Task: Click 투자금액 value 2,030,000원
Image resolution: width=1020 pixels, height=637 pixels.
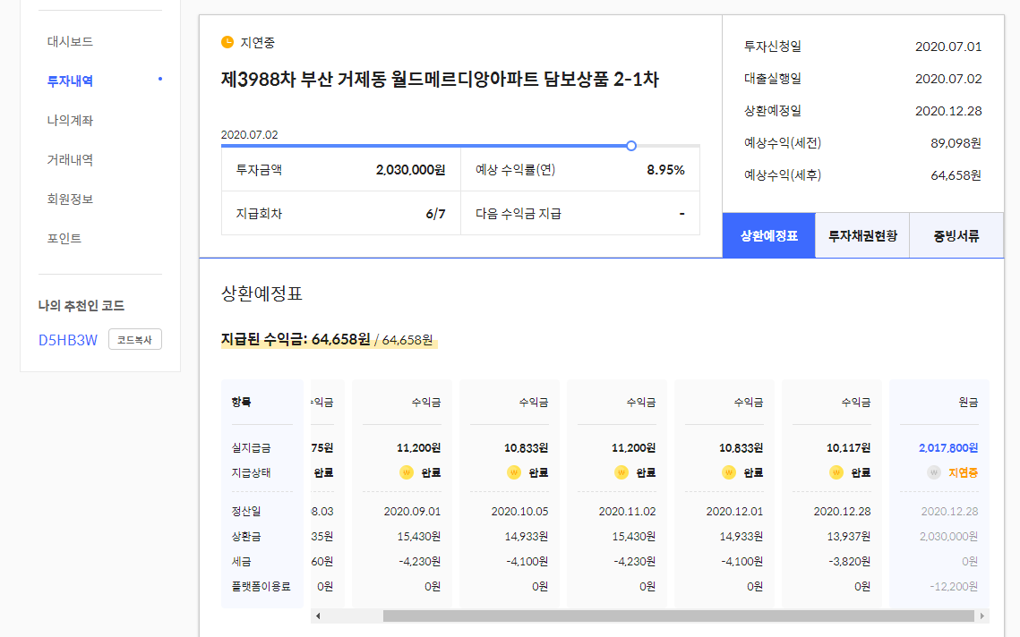Action: 410,170
